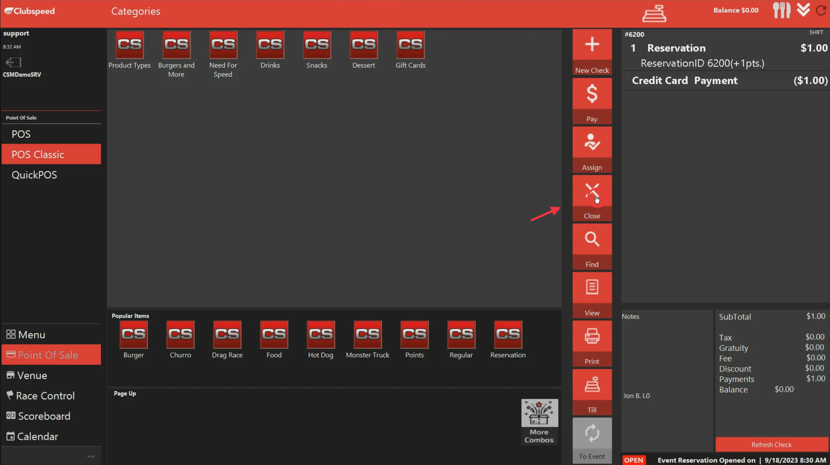Screen dimensions: 830x465
Task: Open QuickPOS from sidebar
Action: pyautogui.click(x=51, y=175)
